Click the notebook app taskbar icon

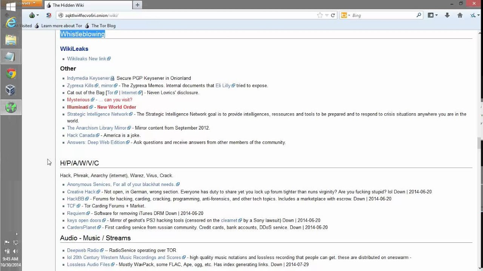coord(11,56)
